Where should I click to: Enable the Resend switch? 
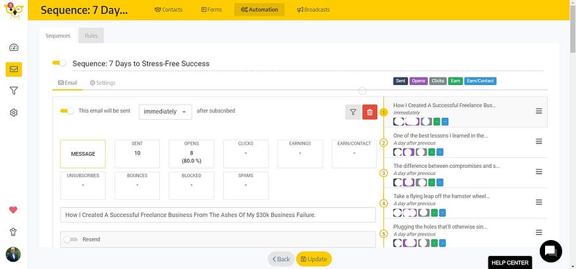pyautogui.click(x=70, y=239)
